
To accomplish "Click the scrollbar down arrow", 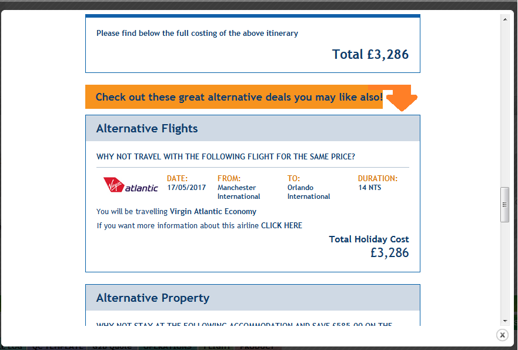I will pyautogui.click(x=504, y=321).
